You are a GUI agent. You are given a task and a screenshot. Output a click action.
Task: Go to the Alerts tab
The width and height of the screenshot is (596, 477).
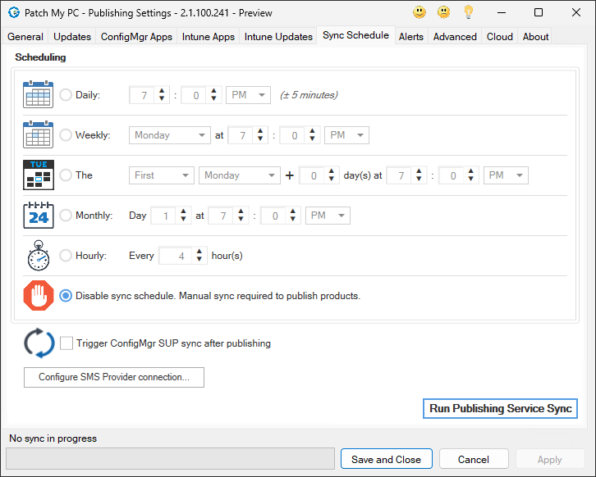(411, 37)
